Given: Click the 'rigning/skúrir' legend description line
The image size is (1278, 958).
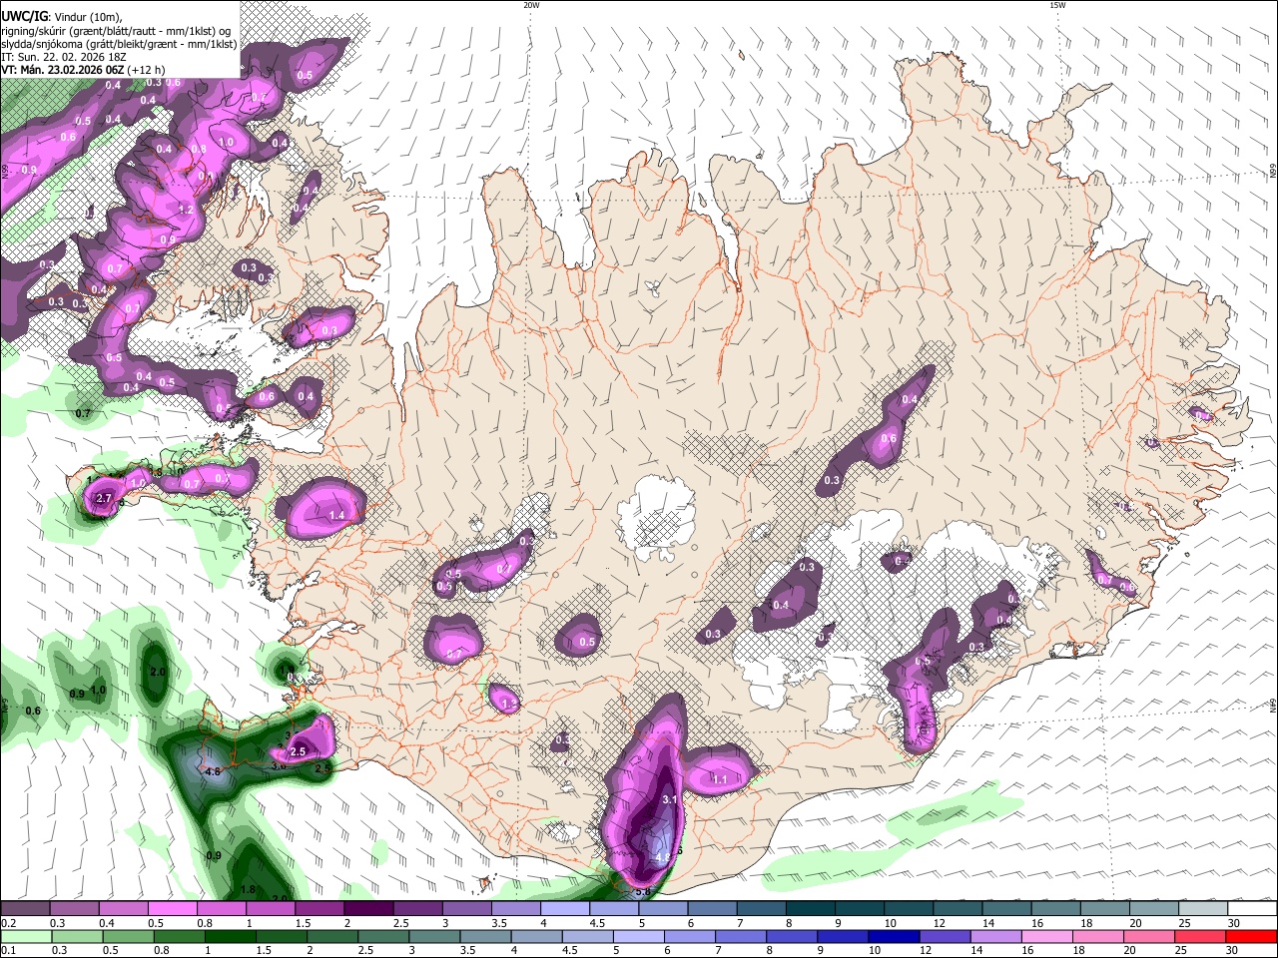Looking at the screenshot, I should [x=116, y=30].
